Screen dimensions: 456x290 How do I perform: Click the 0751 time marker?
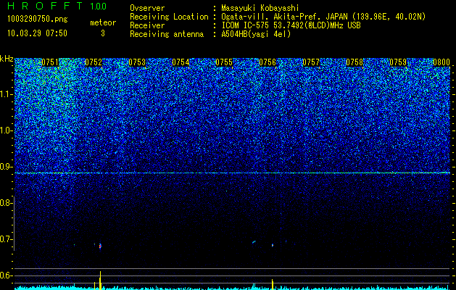[x=50, y=62]
